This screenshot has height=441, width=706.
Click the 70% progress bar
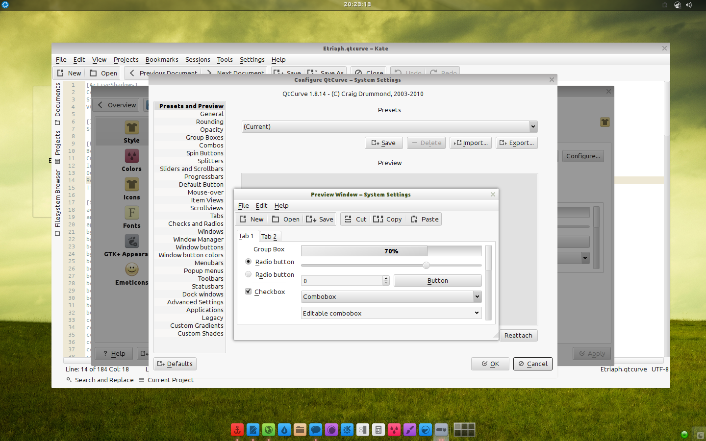[391, 251]
